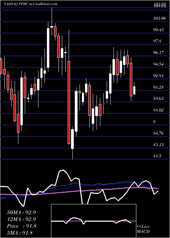The image size is (170, 238).
Task: Click the 99.43 price axis label
Action: (x=158, y=30)
